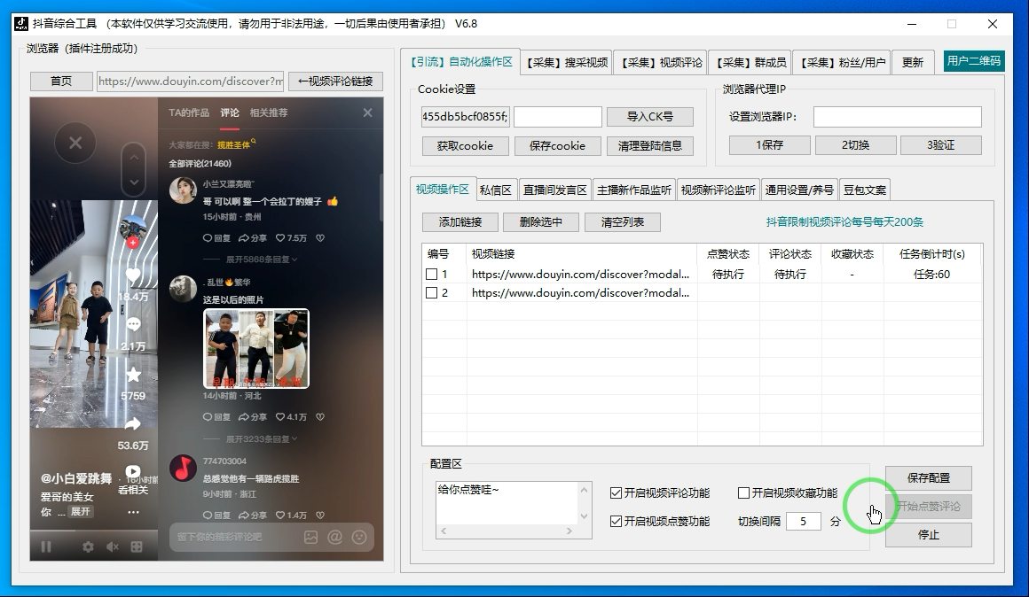The height and width of the screenshot is (597, 1029).
Task: Click 获取cookie button
Action: [465, 145]
